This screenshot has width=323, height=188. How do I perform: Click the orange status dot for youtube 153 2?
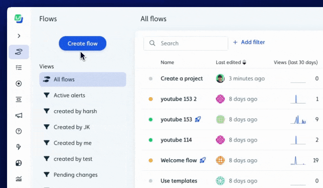coord(151,99)
